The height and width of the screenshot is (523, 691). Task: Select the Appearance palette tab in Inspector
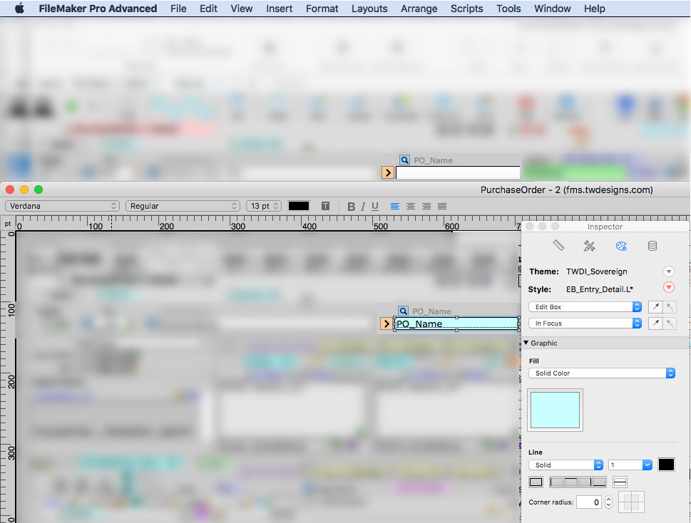tap(621, 246)
